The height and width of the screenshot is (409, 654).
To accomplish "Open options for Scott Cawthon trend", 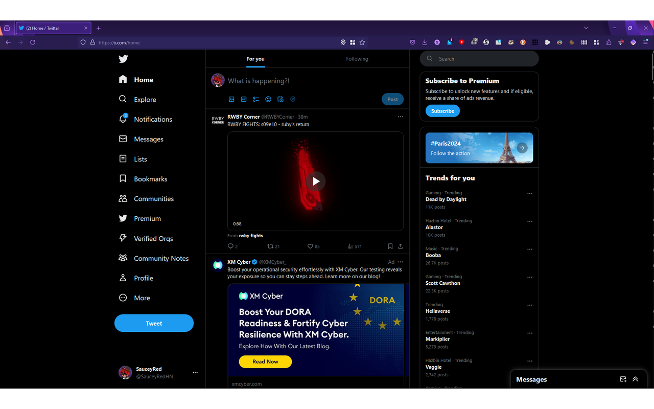I will coord(530,277).
